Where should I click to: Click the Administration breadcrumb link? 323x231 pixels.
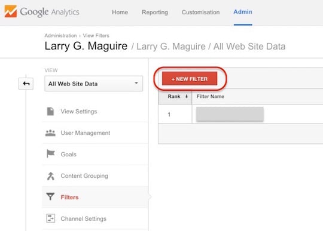pyautogui.click(x=60, y=36)
